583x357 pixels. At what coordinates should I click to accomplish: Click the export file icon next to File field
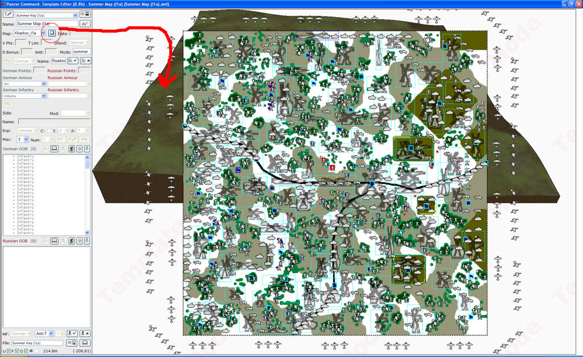click(x=72, y=343)
